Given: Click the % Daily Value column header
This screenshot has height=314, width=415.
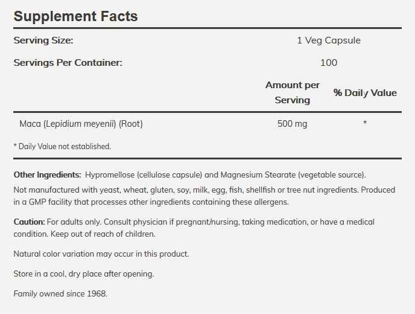Looking at the screenshot, I should tap(365, 93).
